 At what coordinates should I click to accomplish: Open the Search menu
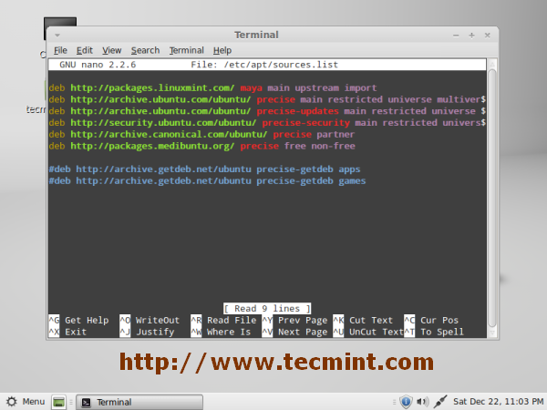click(145, 50)
